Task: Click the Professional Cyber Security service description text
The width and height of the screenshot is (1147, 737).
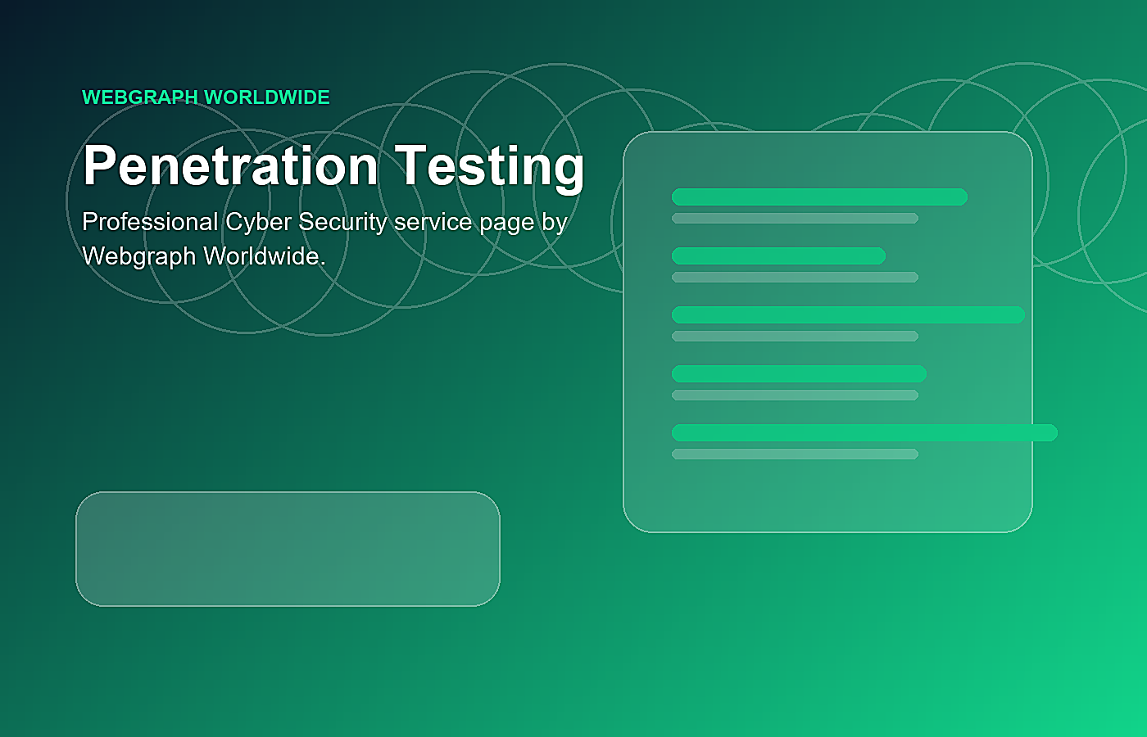Action: coord(325,239)
